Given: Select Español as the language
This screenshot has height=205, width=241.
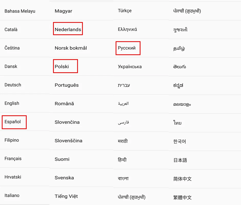Looking at the screenshot, I should [13, 122].
